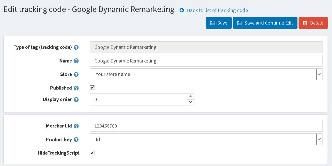The image size is (332, 166).
Task: Increase Display order with up arrow
Action: [x=191, y=97]
